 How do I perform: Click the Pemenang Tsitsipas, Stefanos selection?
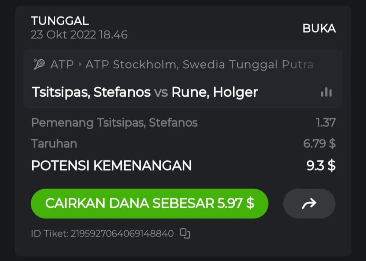point(114,123)
